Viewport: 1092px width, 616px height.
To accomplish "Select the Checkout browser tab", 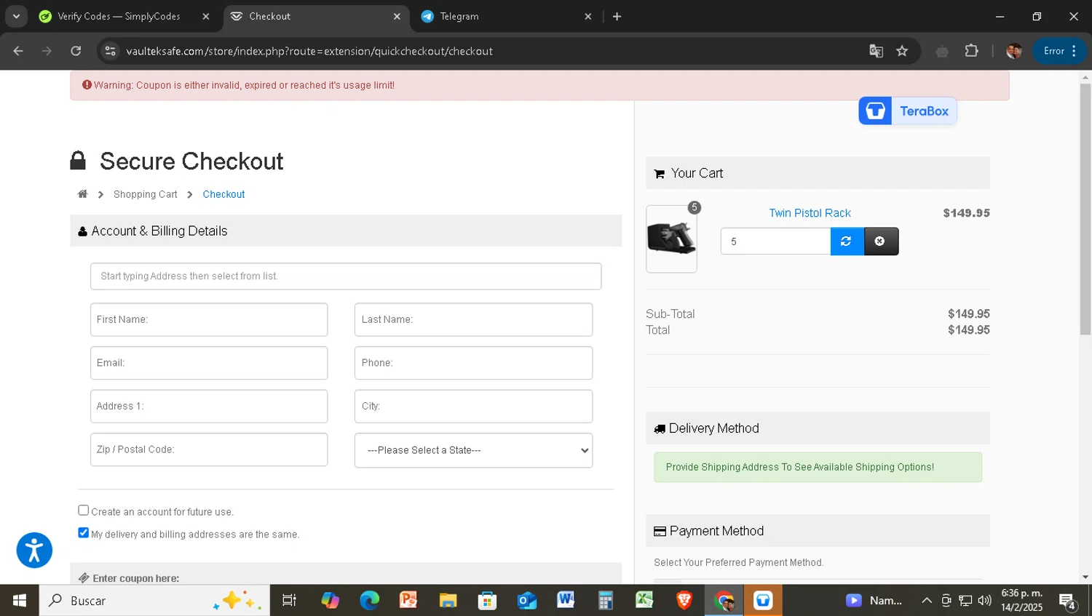I will 316,16.
